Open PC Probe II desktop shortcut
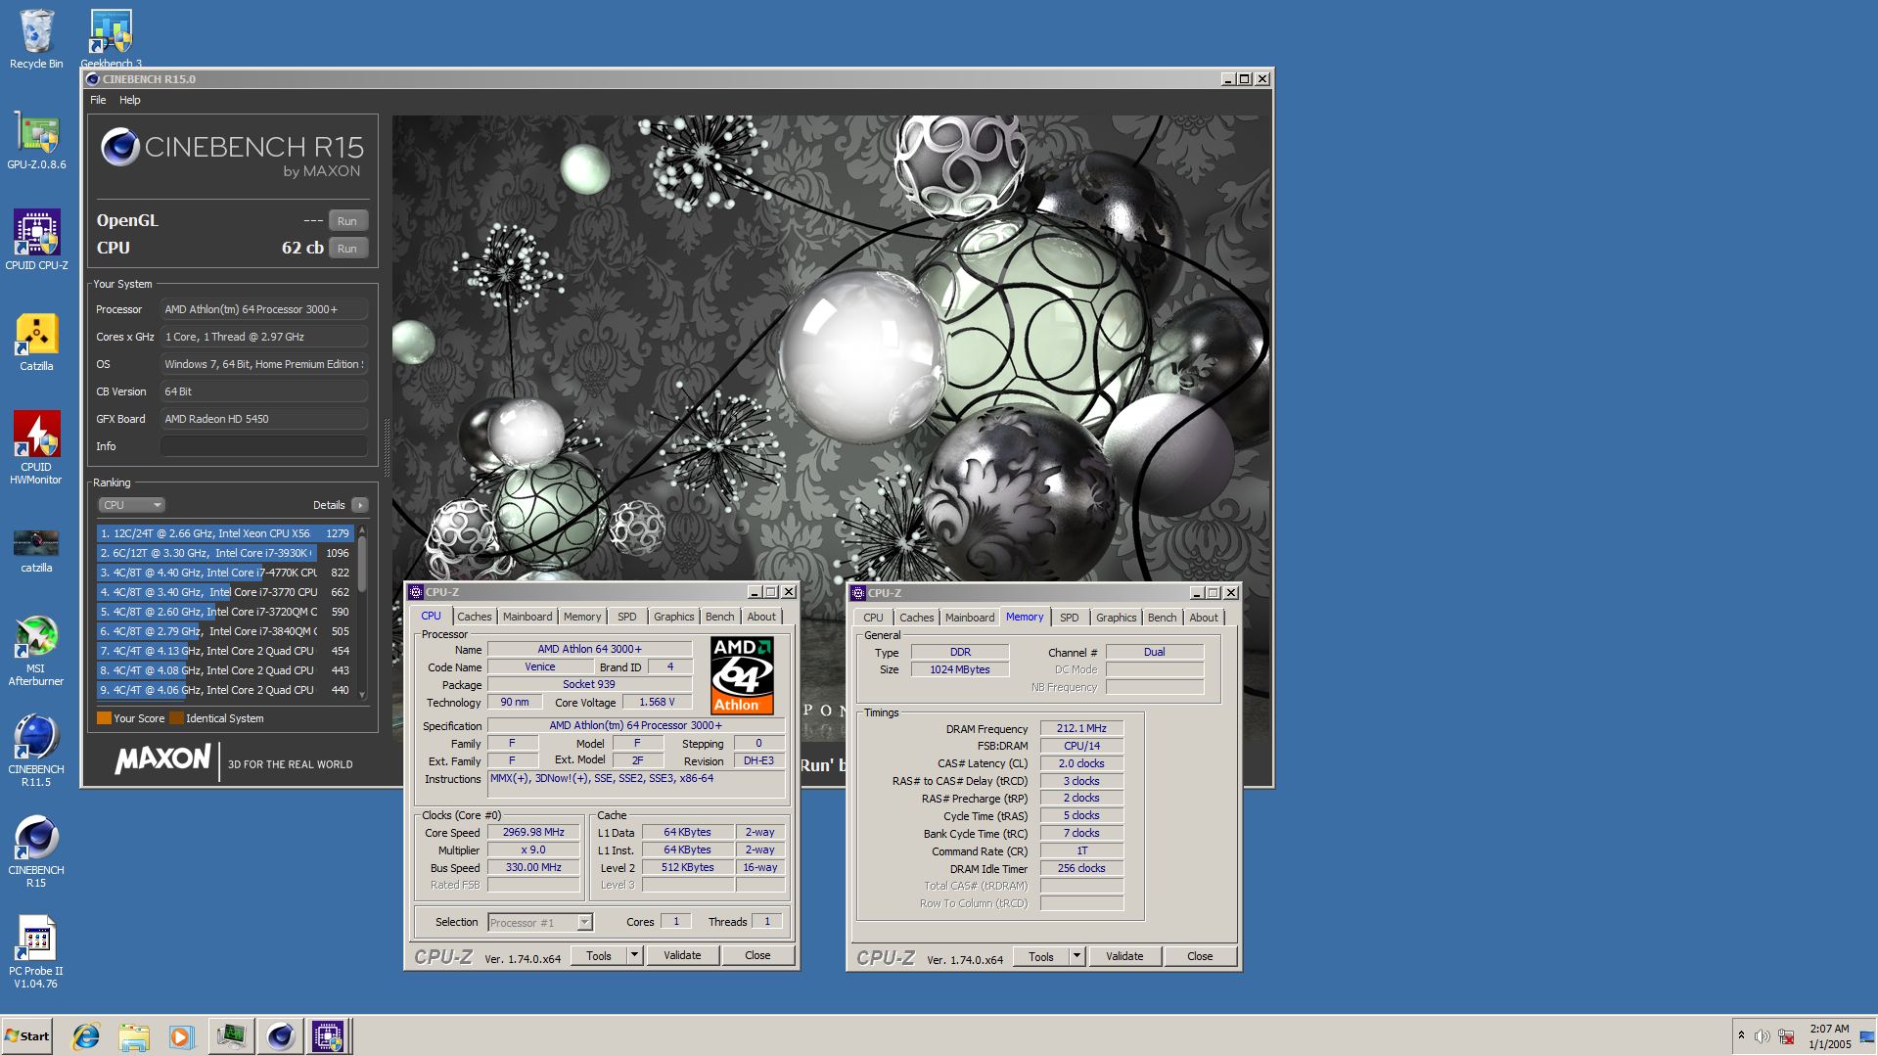The height and width of the screenshot is (1056, 1878). pyautogui.click(x=36, y=952)
